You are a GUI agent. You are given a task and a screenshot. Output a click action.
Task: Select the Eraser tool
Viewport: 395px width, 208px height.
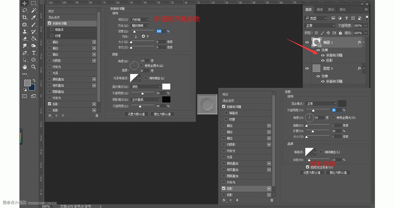click(25, 39)
